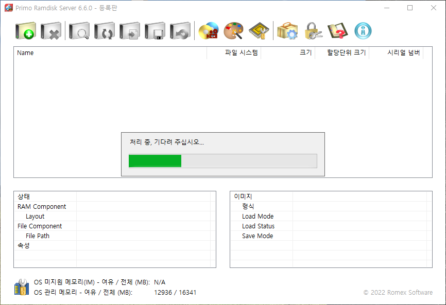Select the File Component row
This screenshot has height=305, width=446.
(115, 226)
